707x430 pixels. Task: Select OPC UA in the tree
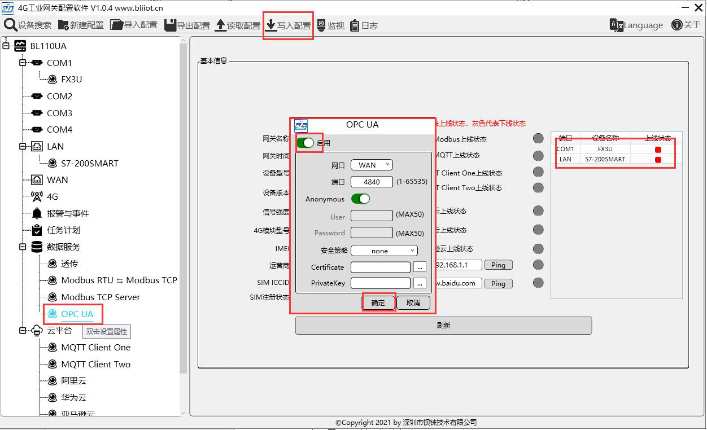(77, 314)
